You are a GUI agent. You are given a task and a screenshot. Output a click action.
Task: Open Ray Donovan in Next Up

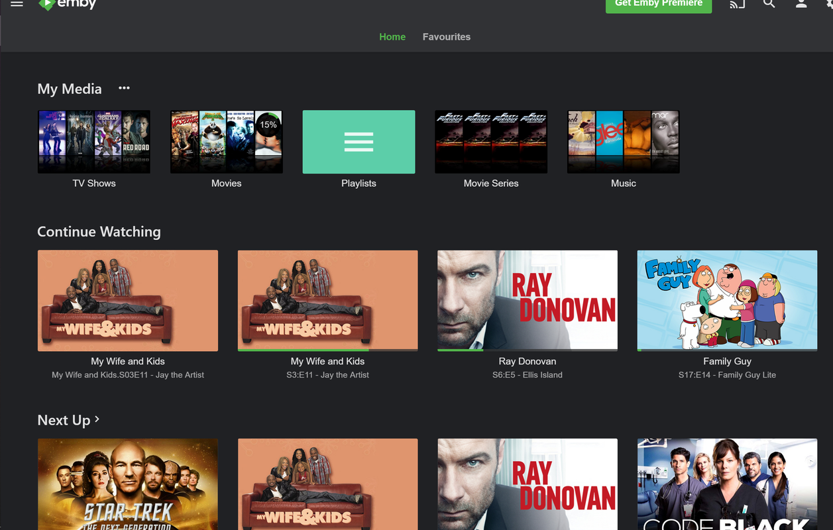(528, 484)
